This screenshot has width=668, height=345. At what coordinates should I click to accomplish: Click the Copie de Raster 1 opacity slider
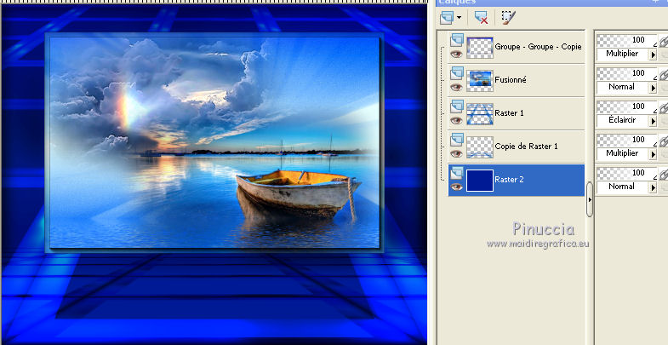tap(626, 141)
